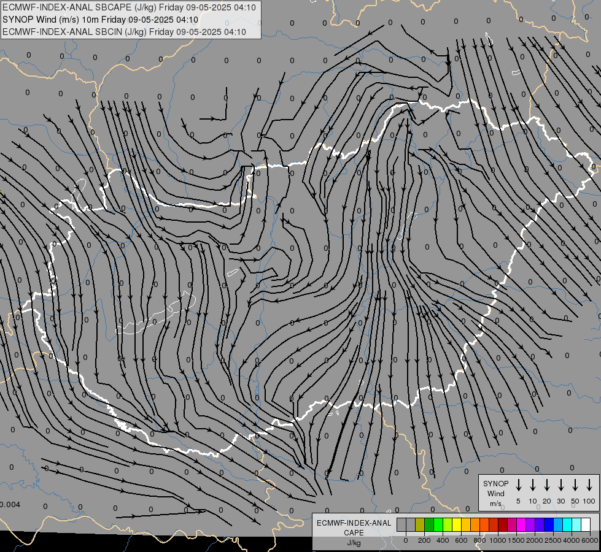Click the ECMWF-INDEX-ANAL label in color legend
Screen dimensions: 601x552
354,523
